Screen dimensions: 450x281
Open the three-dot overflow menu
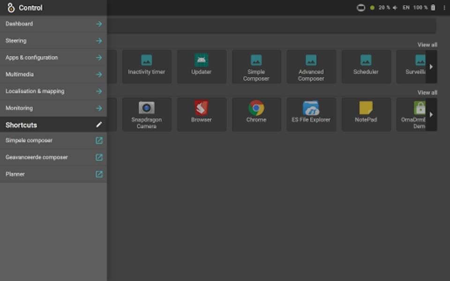[x=444, y=7]
